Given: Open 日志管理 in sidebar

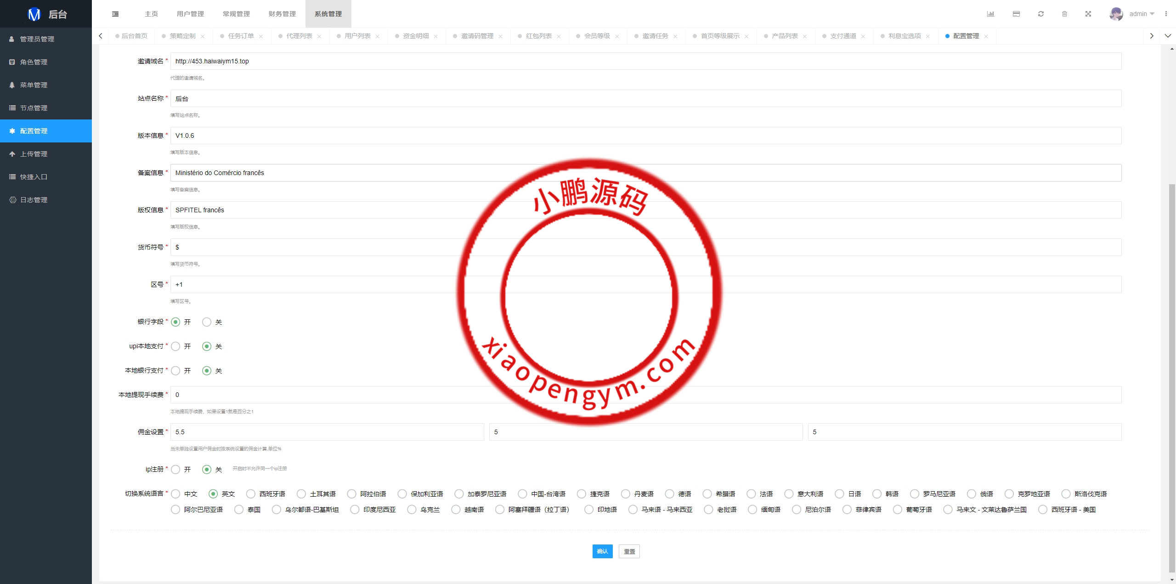Looking at the screenshot, I should 46,200.
